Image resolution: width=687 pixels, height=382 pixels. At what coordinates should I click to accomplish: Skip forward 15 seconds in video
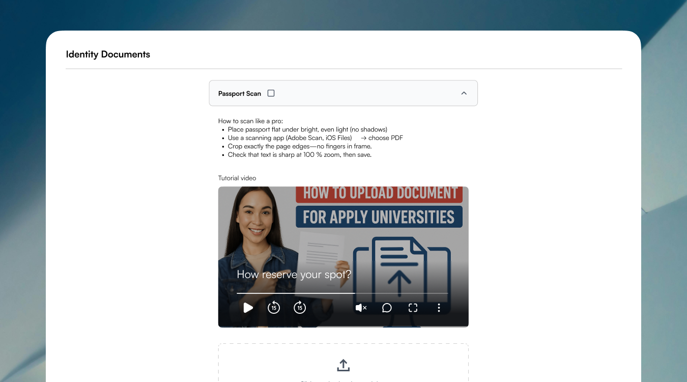tap(300, 308)
